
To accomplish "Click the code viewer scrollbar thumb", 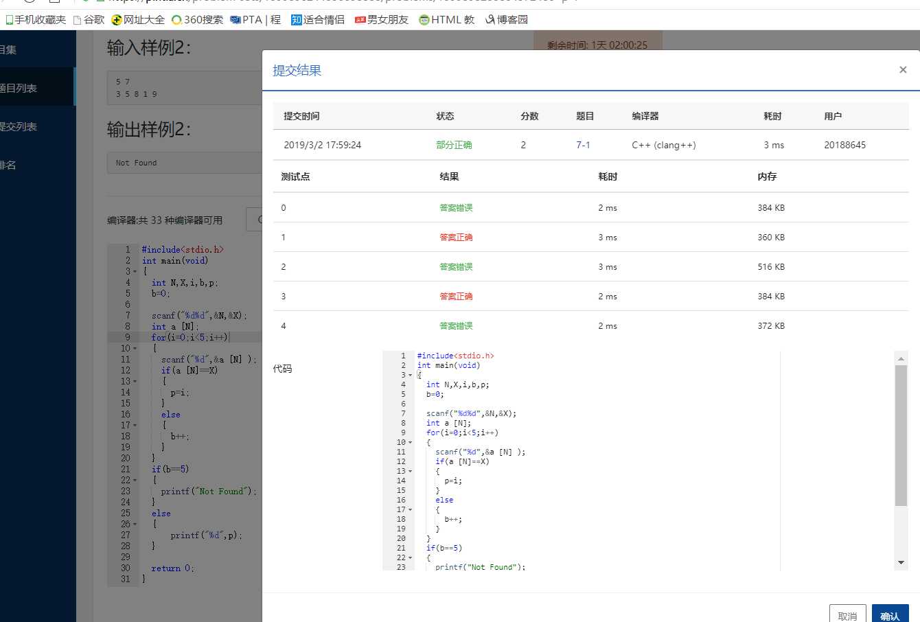I will pyautogui.click(x=901, y=435).
